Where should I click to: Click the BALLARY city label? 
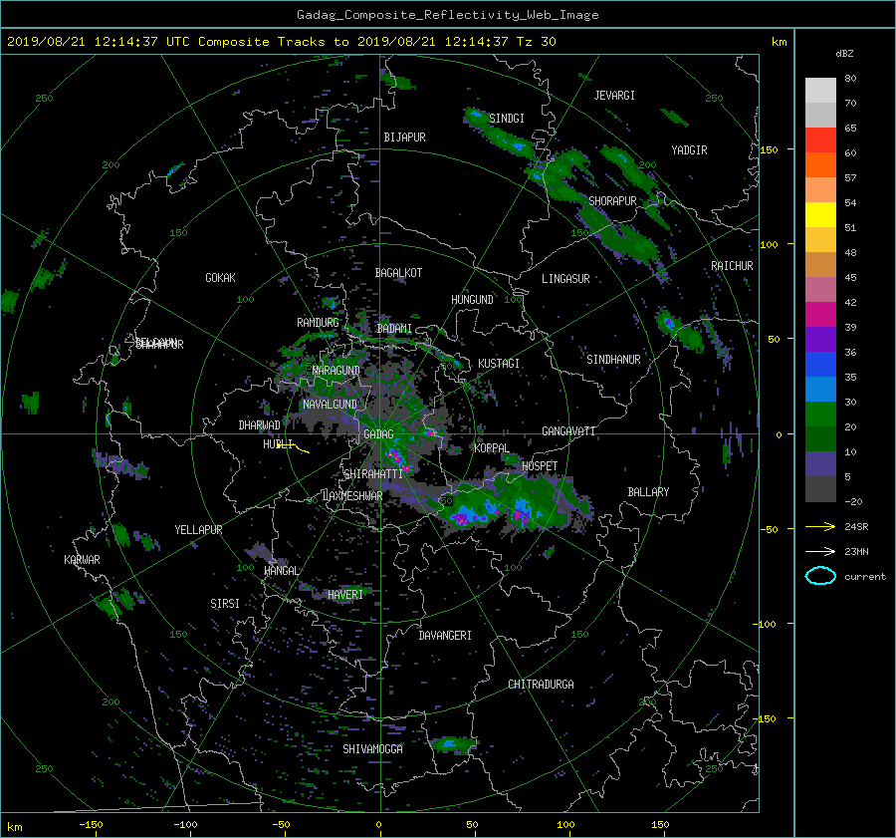648,492
